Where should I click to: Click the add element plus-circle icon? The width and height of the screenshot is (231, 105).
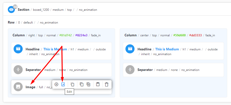pos(56,84)
